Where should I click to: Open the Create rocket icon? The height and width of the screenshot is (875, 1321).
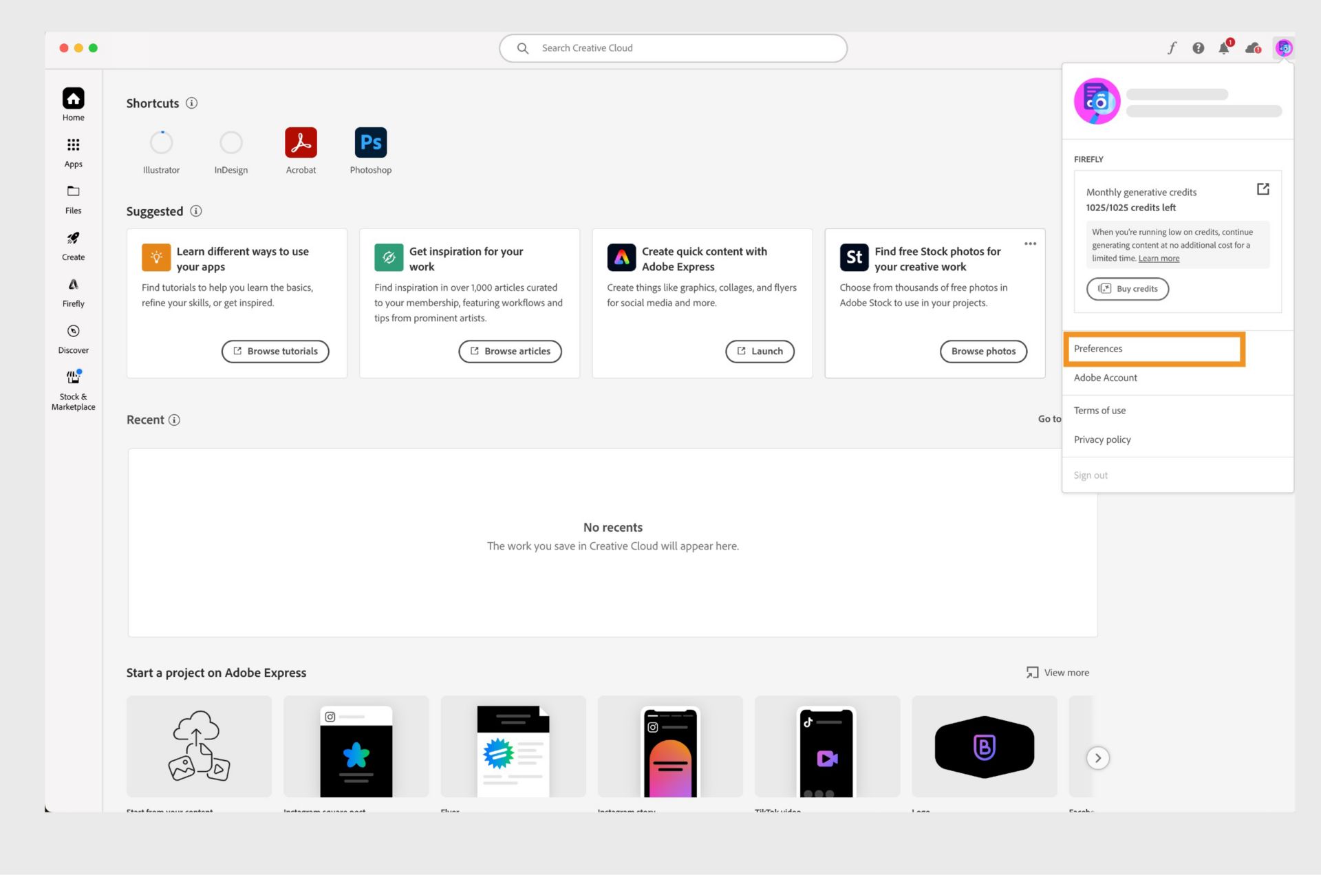[73, 246]
